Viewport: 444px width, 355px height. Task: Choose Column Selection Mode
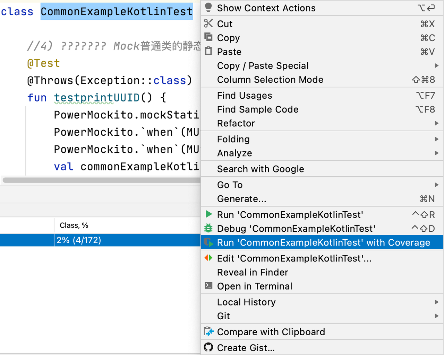[322, 79]
